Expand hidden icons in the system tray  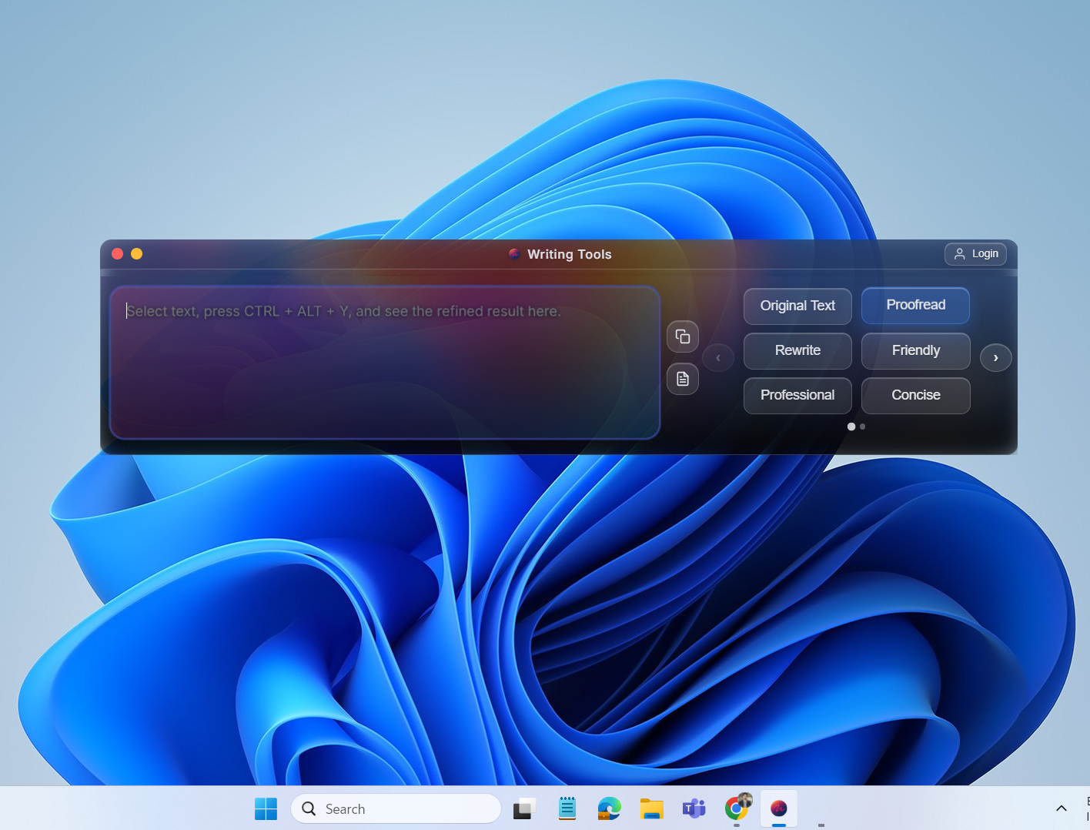1061,808
